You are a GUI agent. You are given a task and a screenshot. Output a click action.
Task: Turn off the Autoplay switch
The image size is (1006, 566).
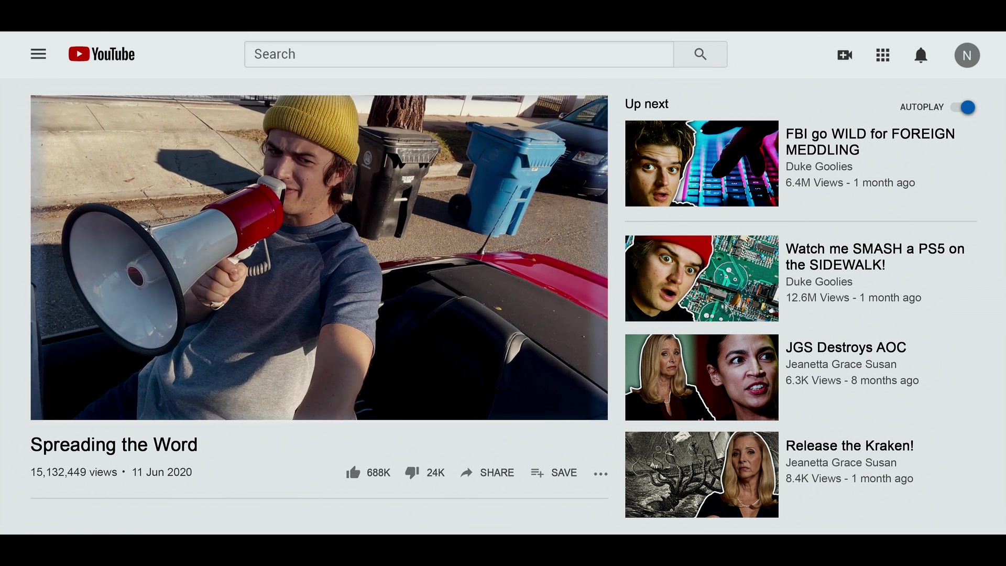point(963,107)
